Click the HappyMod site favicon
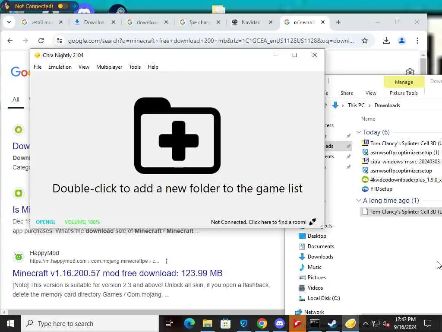 pos(19,257)
